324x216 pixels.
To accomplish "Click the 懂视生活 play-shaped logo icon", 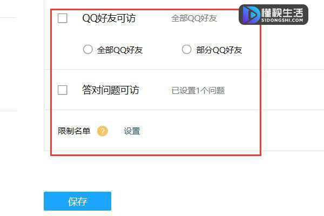I will [x=252, y=15].
